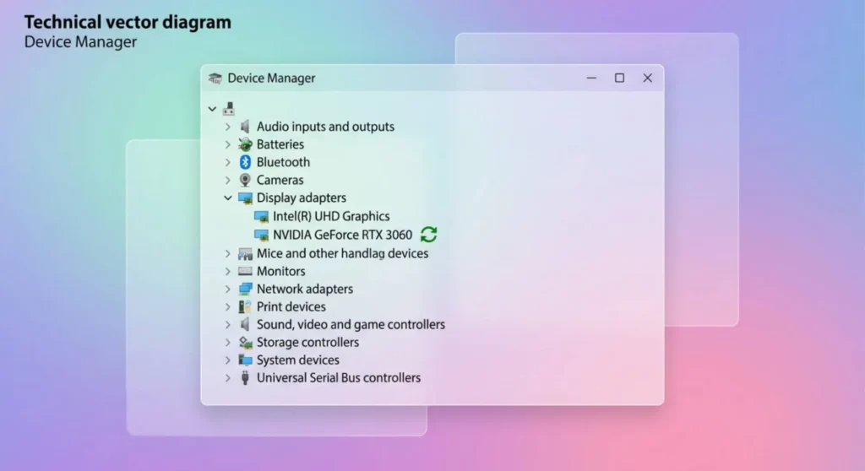Viewport: 865px width, 471px height.
Task: Expand the Cameras chevron
Action: point(228,180)
